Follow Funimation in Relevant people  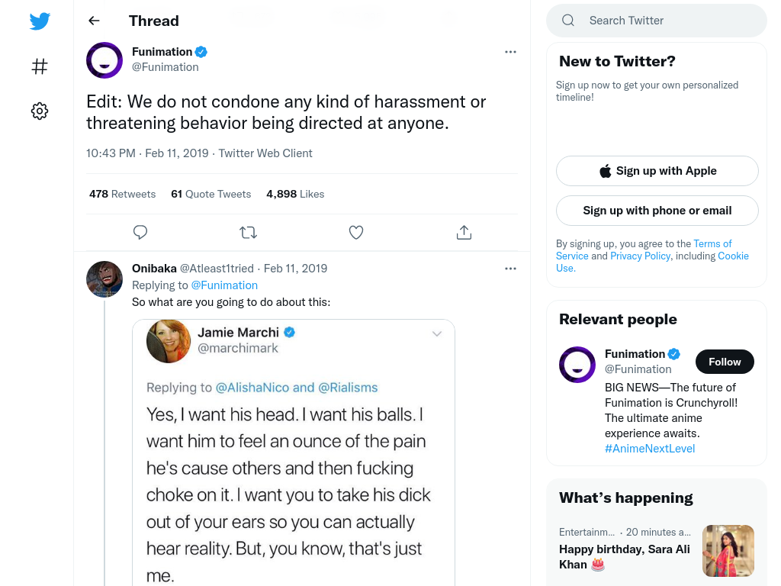[x=725, y=362]
